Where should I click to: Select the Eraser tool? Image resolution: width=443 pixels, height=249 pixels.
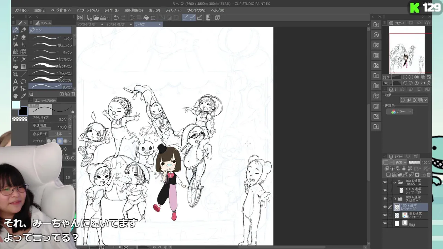click(23, 37)
